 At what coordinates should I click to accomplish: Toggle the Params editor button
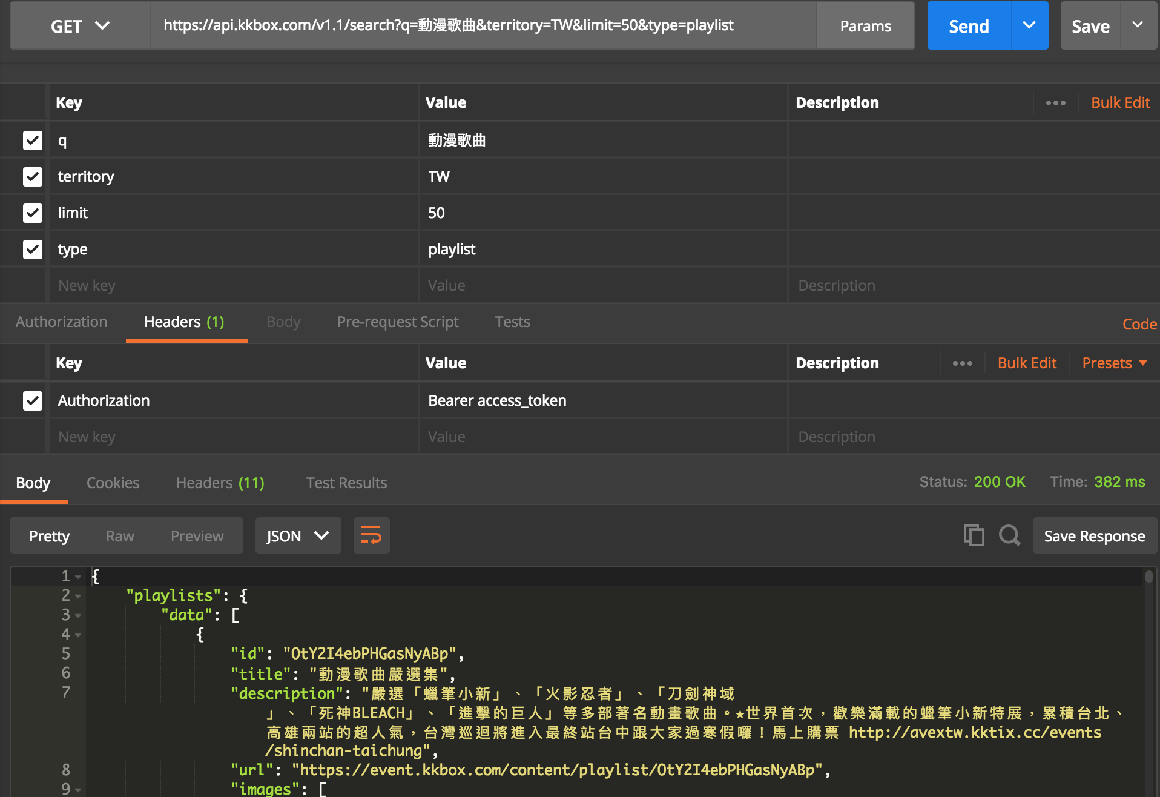(x=865, y=26)
